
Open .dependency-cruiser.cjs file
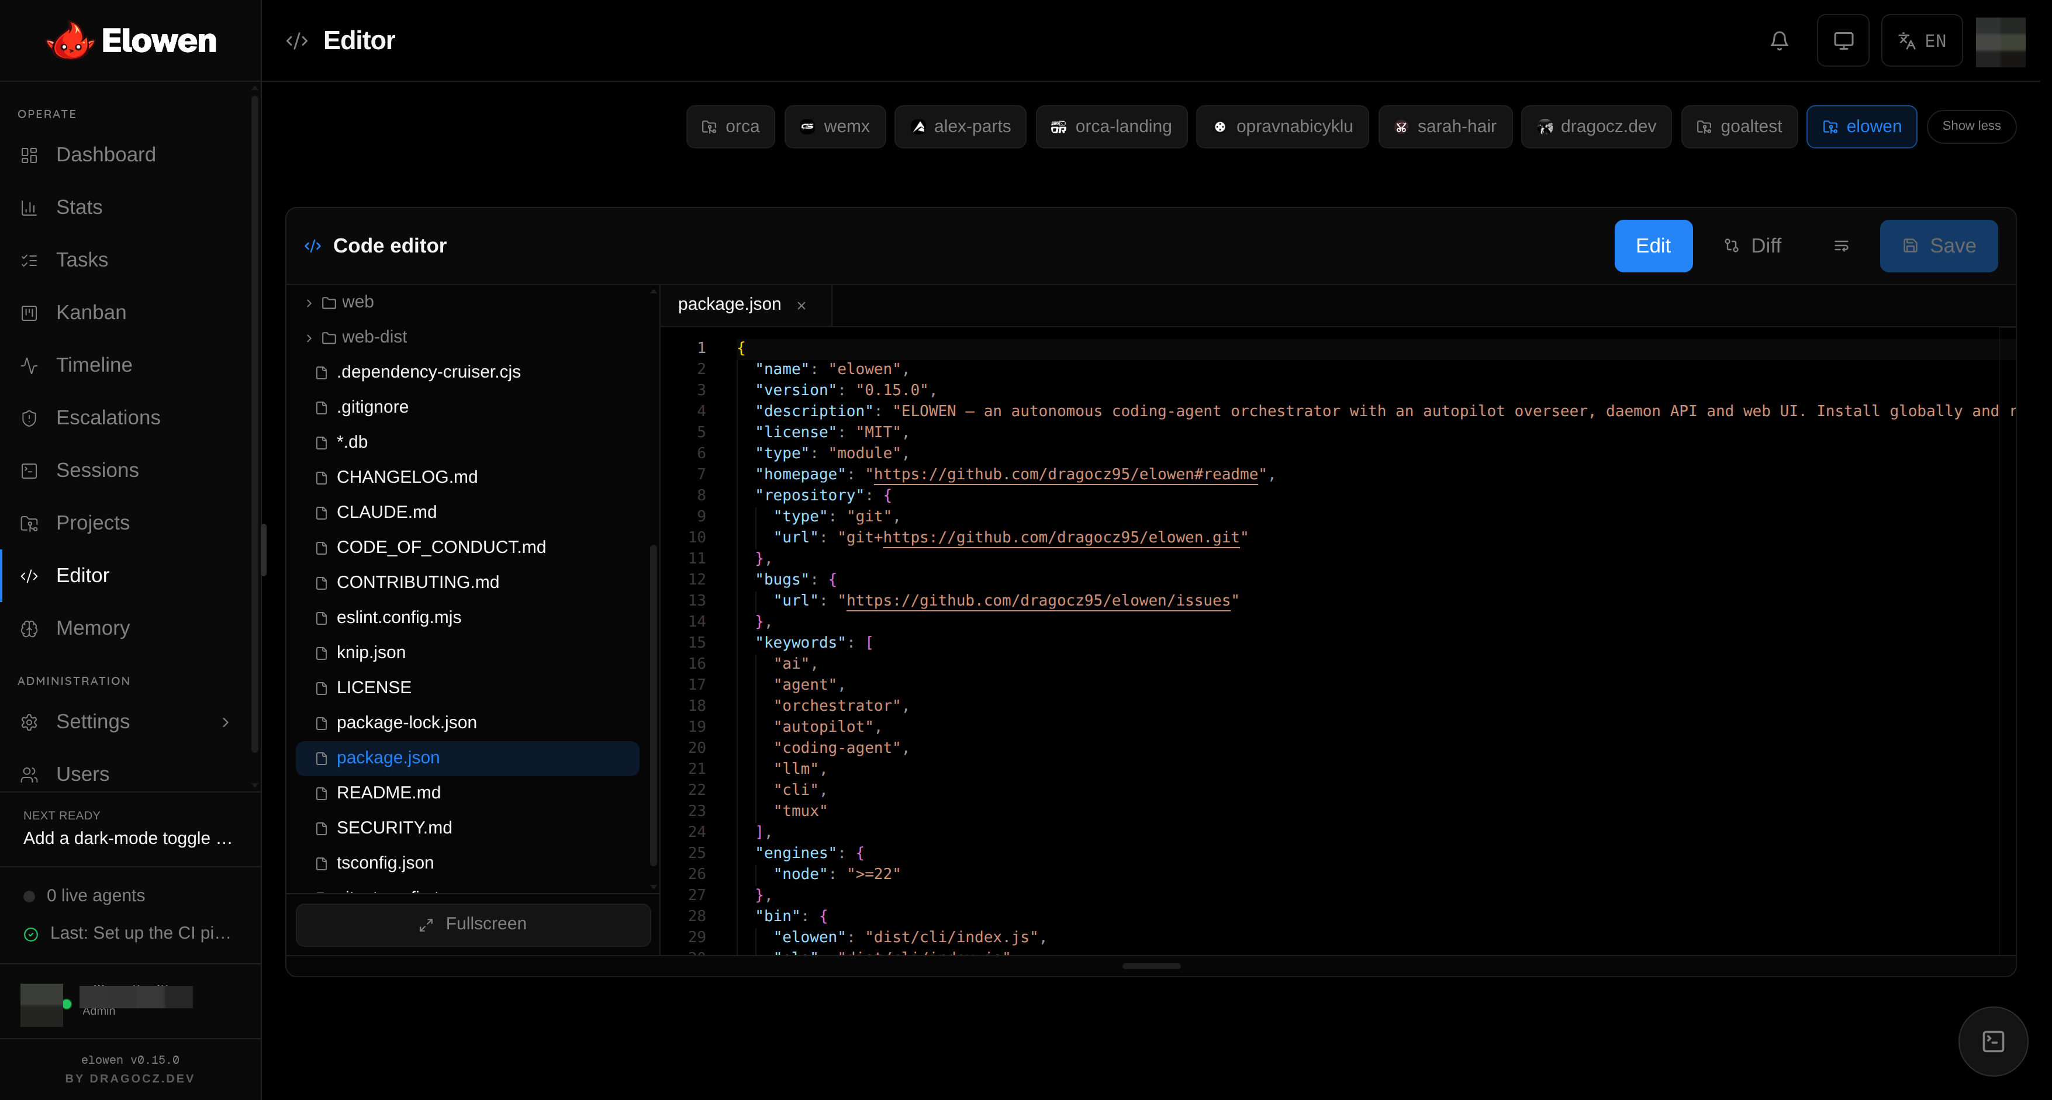tap(468, 372)
